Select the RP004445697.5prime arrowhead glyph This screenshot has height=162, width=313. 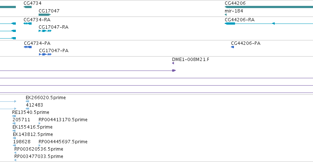click(x=39, y=146)
